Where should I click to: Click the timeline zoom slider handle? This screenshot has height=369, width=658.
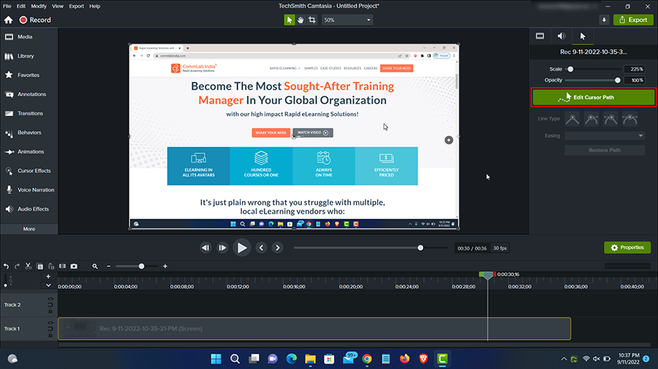pyautogui.click(x=141, y=266)
